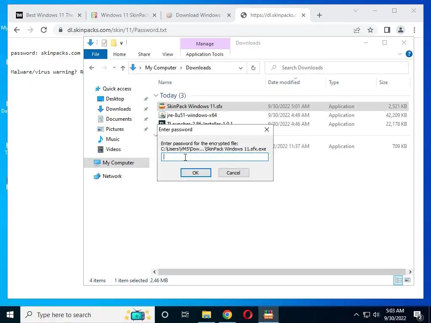Open the Share ribbon tab
431x323 pixels.
144,54
